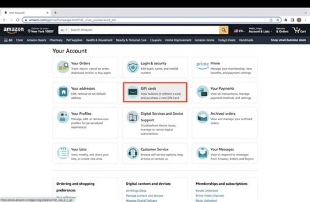Open a new browser tab
310x202 pixels.
[55, 13]
